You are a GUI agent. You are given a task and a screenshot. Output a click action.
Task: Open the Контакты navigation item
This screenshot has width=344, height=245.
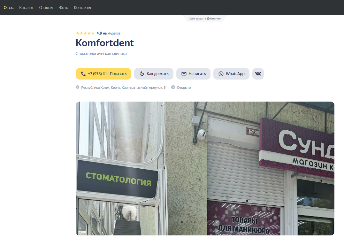coord(82,7)
